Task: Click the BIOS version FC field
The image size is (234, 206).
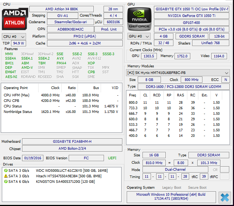Action: pos(86,158)
